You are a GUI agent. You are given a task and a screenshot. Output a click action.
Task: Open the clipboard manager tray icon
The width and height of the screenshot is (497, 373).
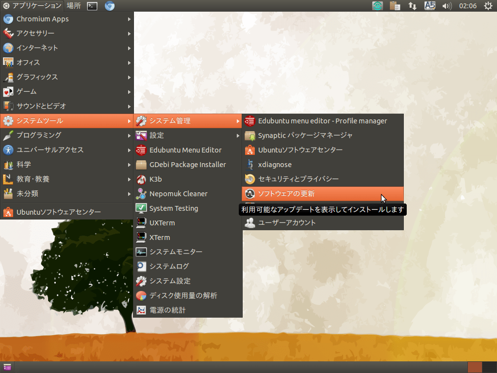(x=395, y=6)
